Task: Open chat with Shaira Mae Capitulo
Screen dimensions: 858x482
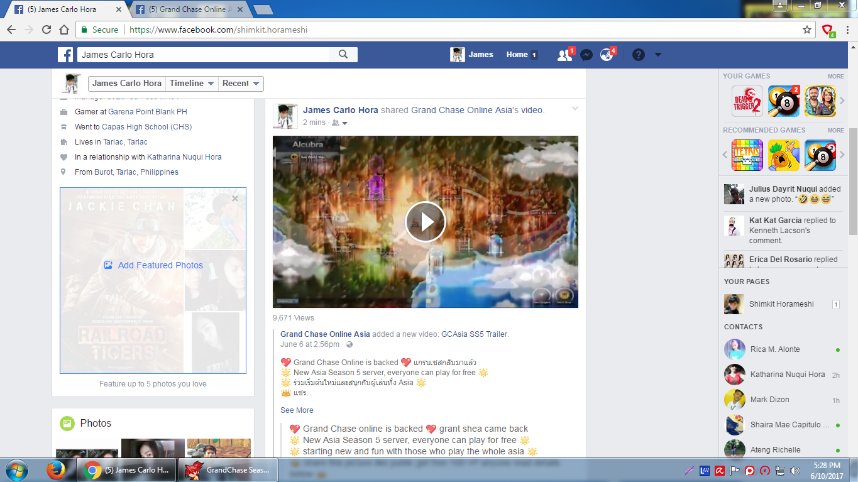Action: point(782,425)
